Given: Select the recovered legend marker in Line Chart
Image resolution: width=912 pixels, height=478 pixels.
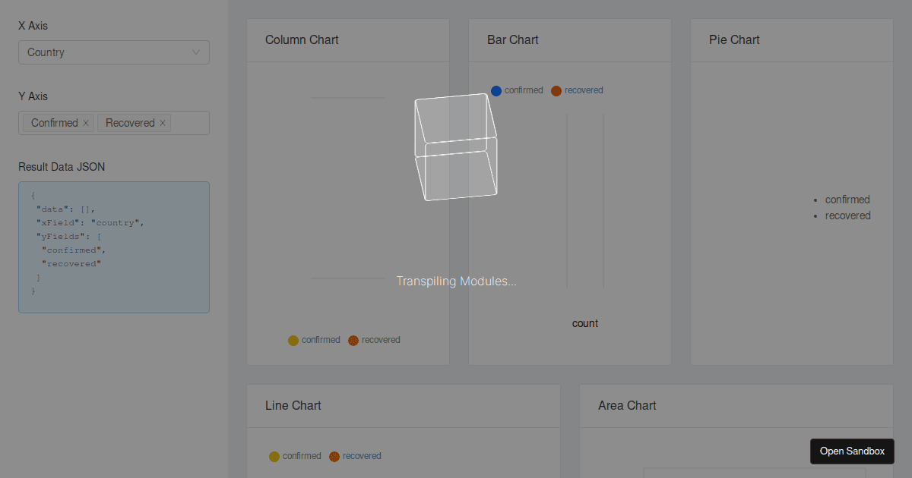Looking at the screenshot, I should [x=334, y=456].
